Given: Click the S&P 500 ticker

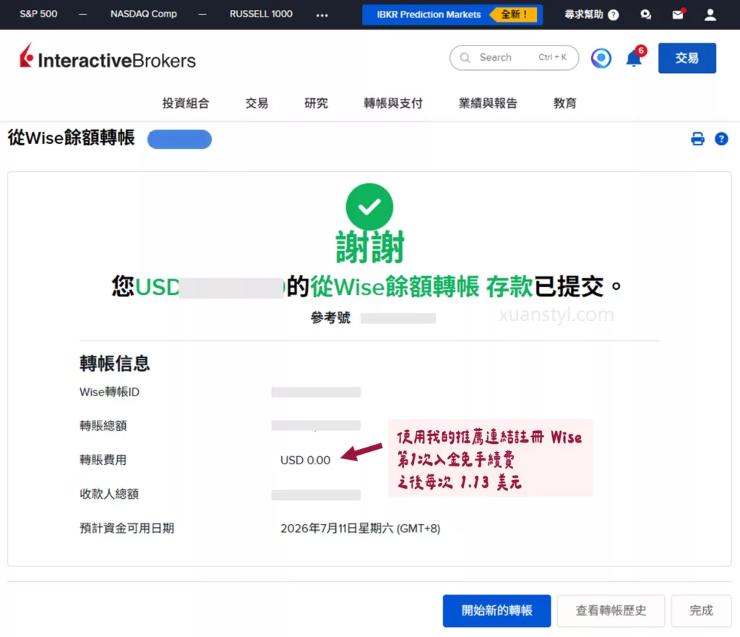Looking at the screenshot, I should [x=39, y=14].
